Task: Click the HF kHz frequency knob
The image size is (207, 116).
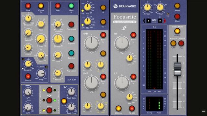Action: pos(130,58)
